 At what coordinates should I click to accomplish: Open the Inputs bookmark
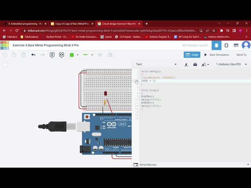[106, 37]
